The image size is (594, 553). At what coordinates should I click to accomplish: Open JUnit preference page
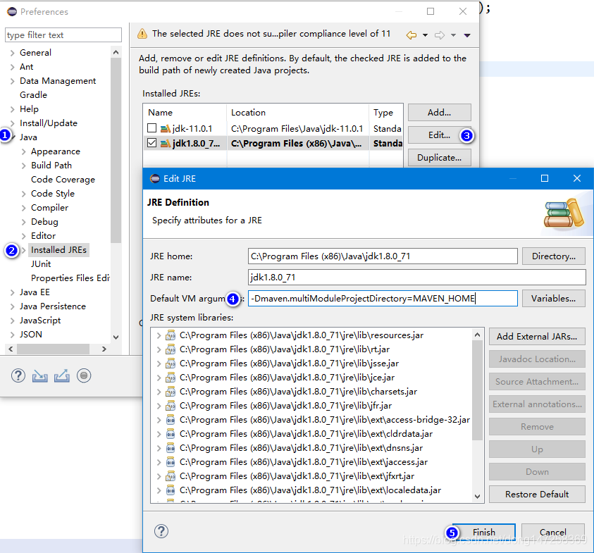(41, 264)
